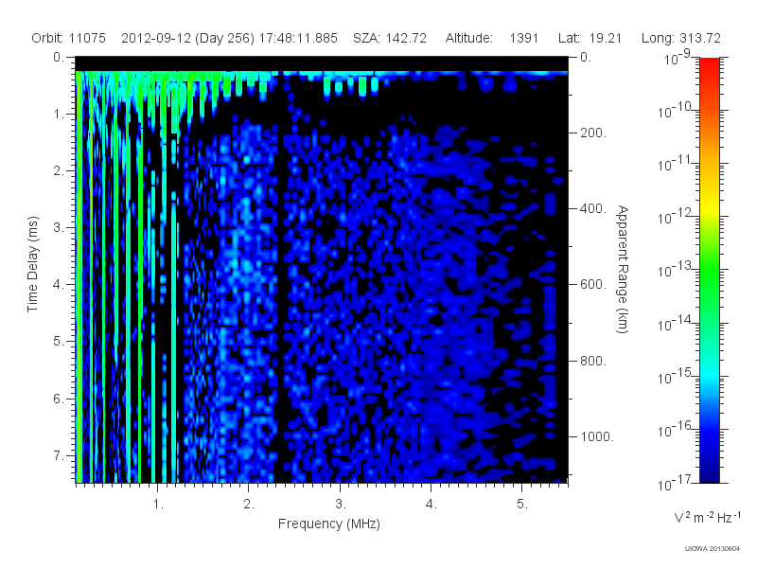This screenshot has width=757, height=568.
Task: Click the 'Orbit: 11075' header text
Action: click(68, 38)
